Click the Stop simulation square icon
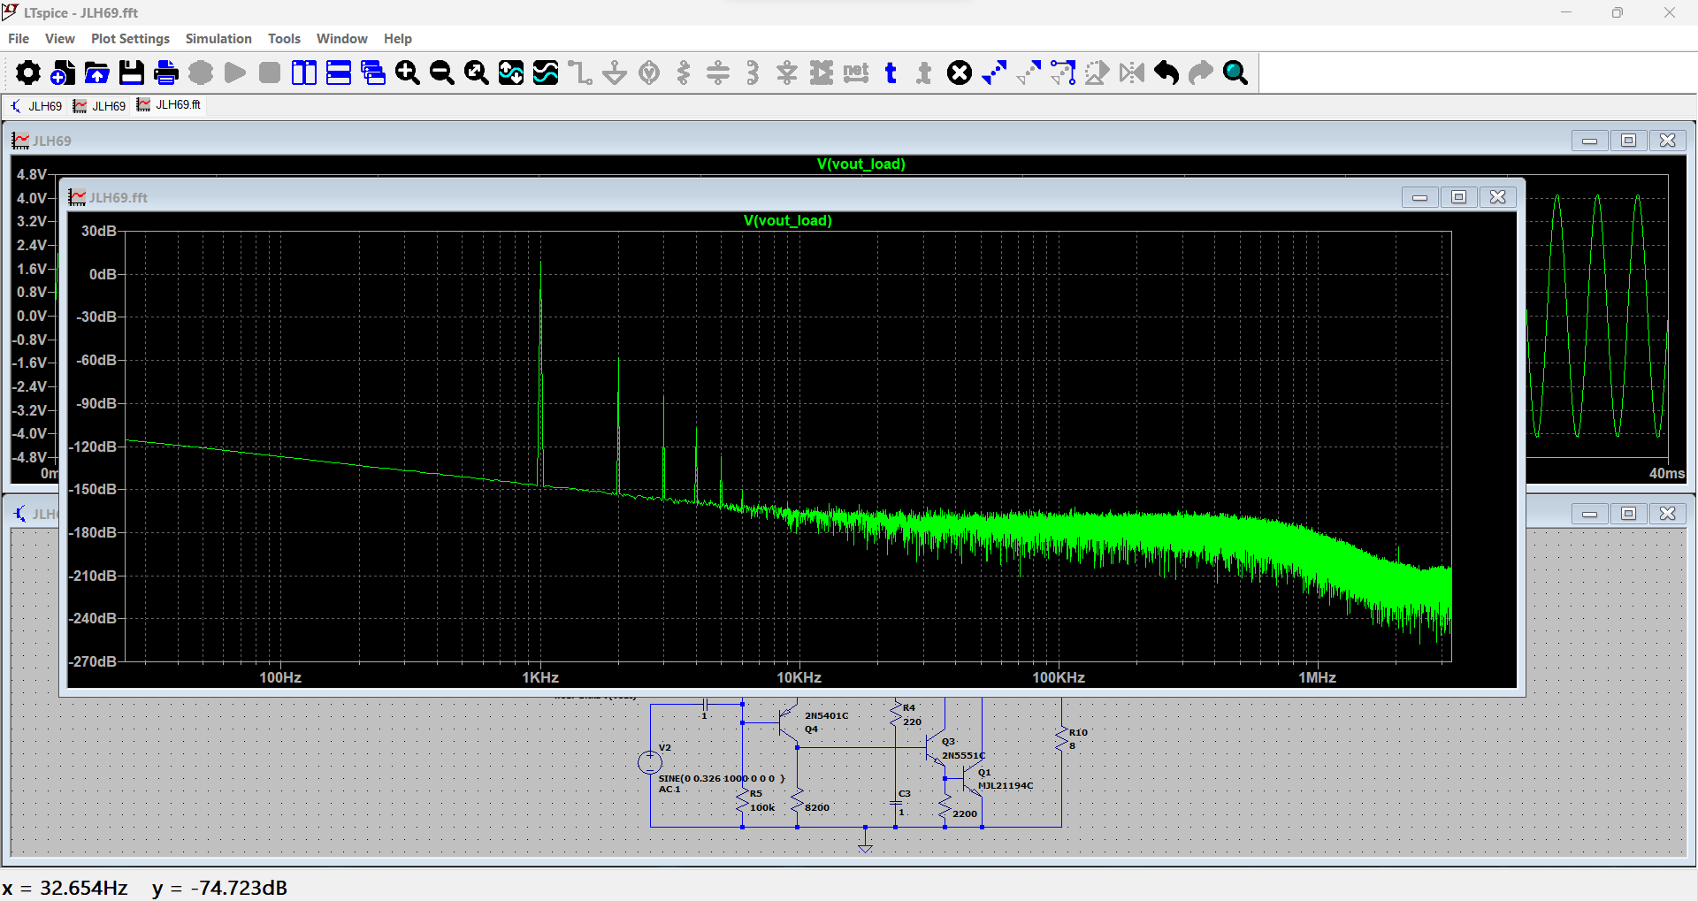This screenshot has width=1698, height=901. click(270, 73)
